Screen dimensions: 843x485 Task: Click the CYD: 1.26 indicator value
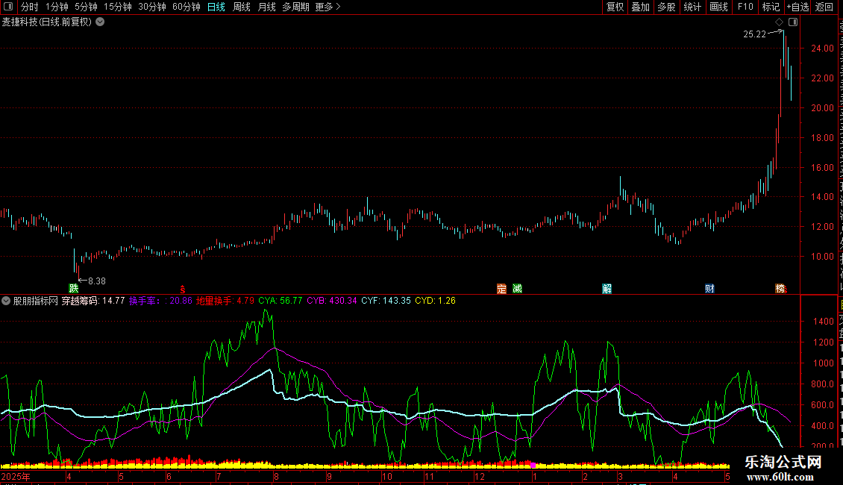[436, 301]
